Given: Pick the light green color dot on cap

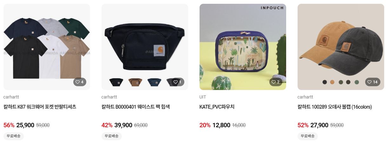Looking at the screenshot, I should coord(357,82).
